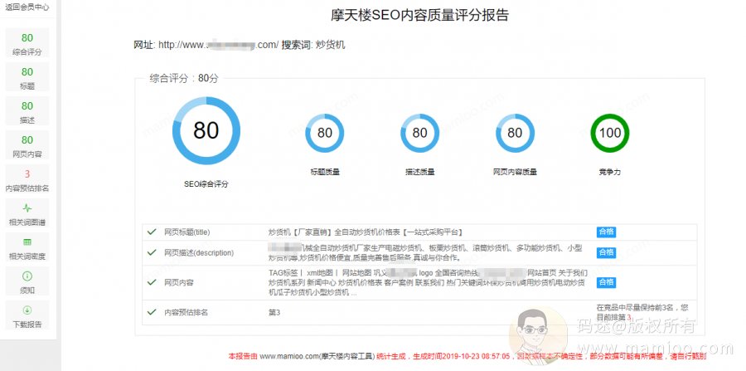746x371 pixels.
Task: Open the 相关词图谱 pulse icon
Action: 27,208
